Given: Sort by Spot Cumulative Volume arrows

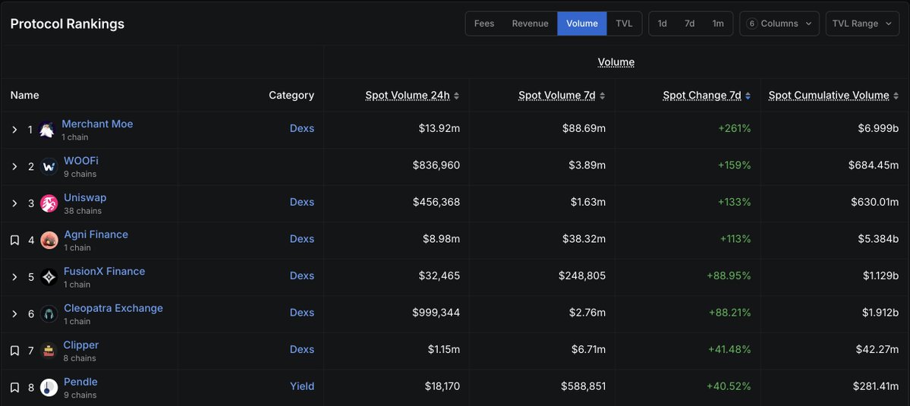Looking at the screenshot, I should (x=896, y=96).
